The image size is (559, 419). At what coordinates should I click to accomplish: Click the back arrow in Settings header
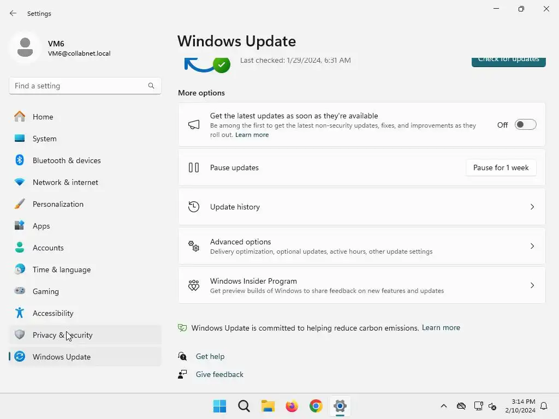click(13, 13)
